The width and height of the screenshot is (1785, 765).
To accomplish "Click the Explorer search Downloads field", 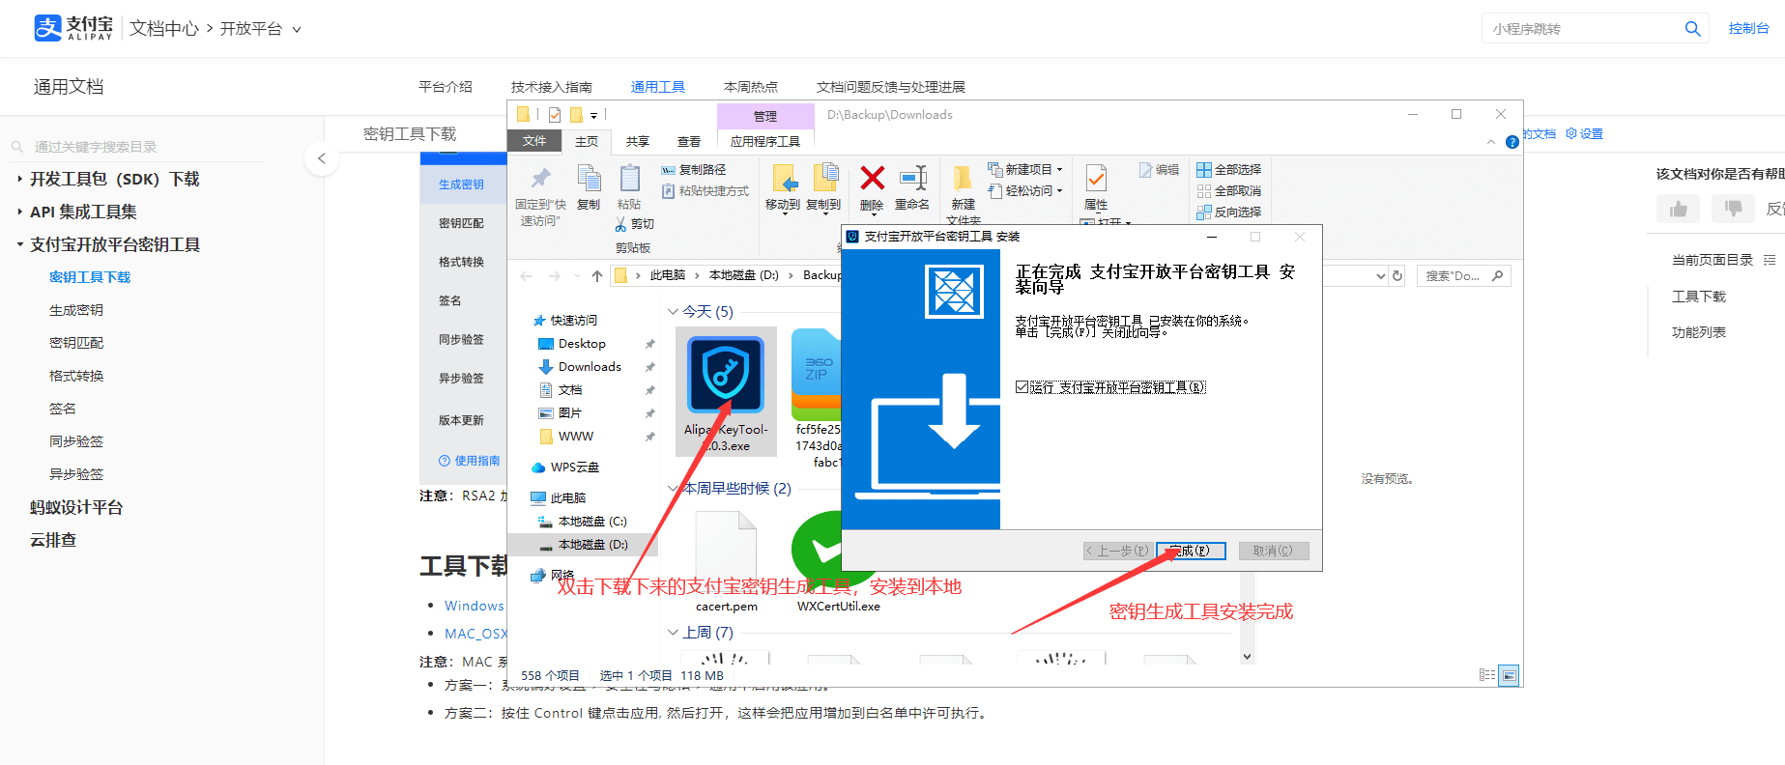I will pos(1463,276).
